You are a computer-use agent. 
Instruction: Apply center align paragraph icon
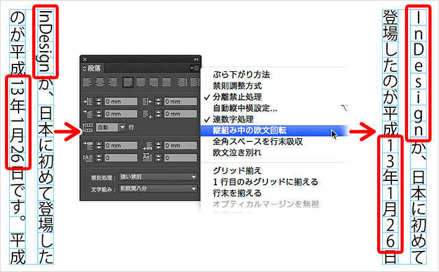pos(100,82)
